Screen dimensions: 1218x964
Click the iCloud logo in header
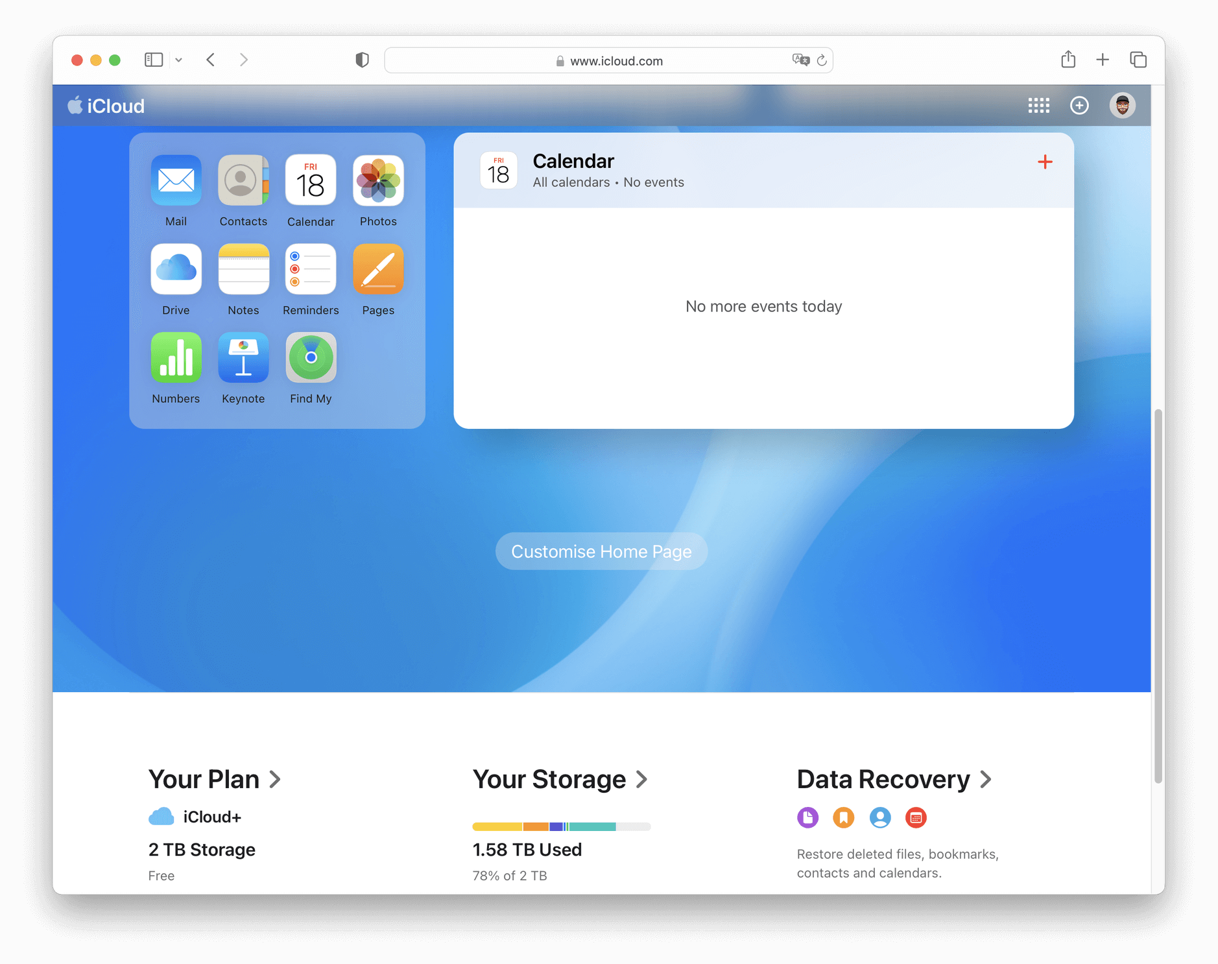[106, 106]
